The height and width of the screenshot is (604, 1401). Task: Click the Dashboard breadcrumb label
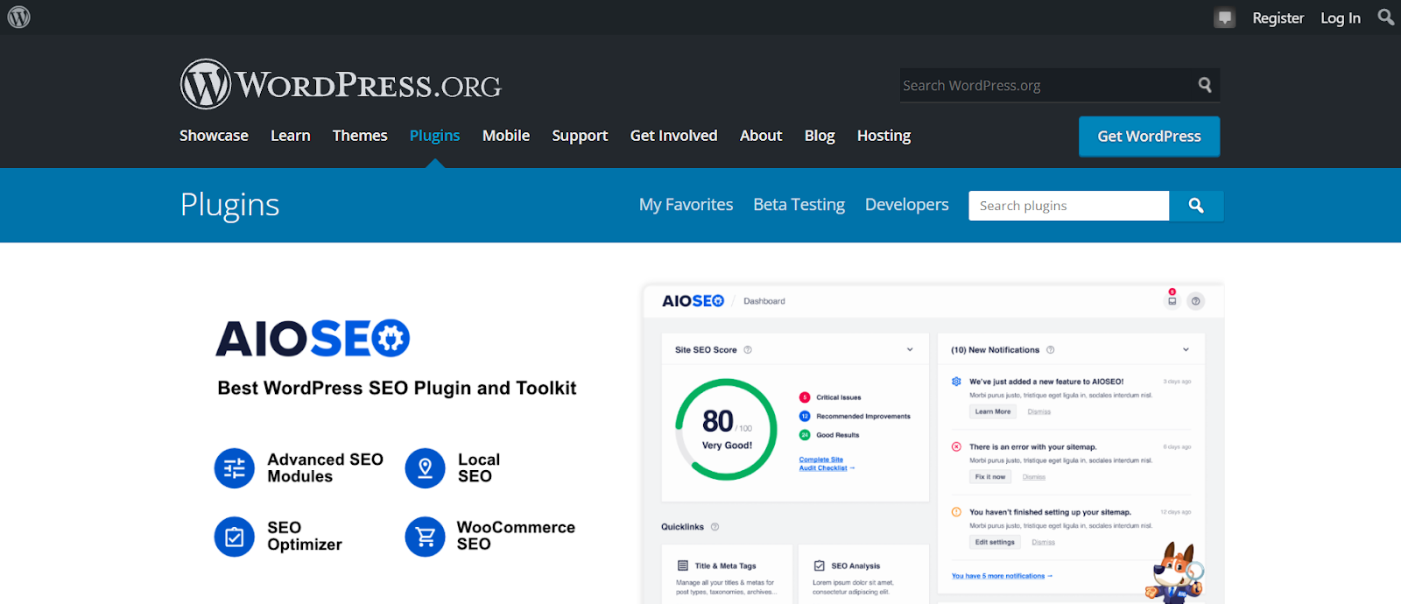(x=764, y=301)
